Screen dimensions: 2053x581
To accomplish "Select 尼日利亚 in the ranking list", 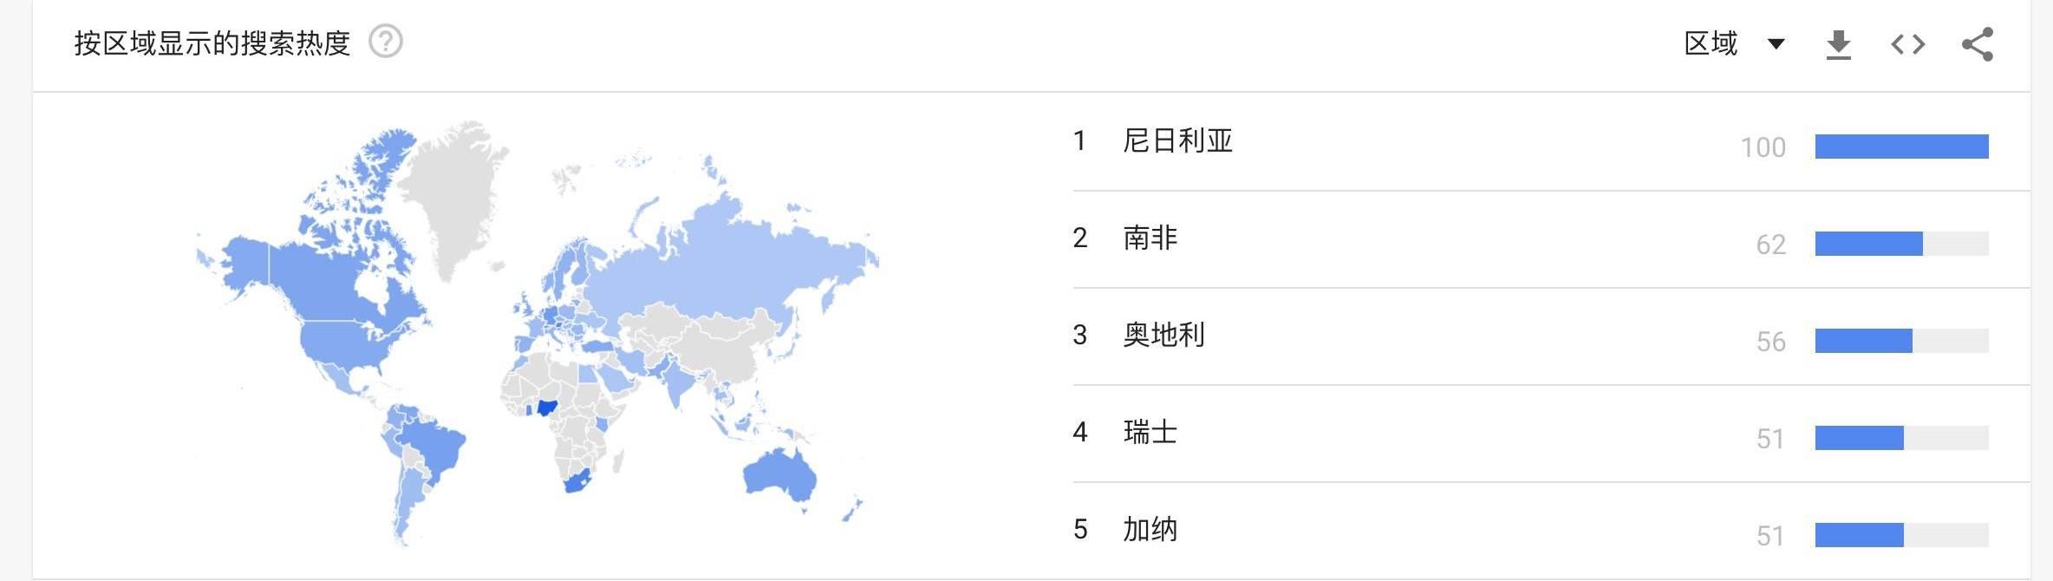I will pos(1177,140).
